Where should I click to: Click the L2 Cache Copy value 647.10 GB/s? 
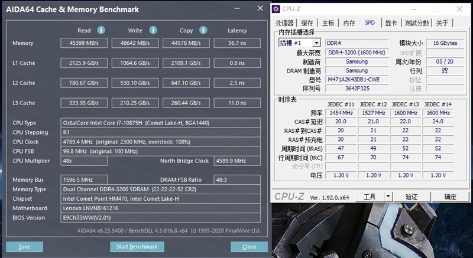coord(186,83)
